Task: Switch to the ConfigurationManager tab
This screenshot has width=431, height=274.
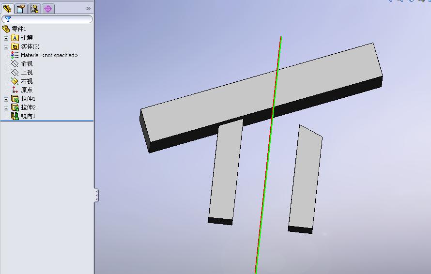Action: [34, 9]
